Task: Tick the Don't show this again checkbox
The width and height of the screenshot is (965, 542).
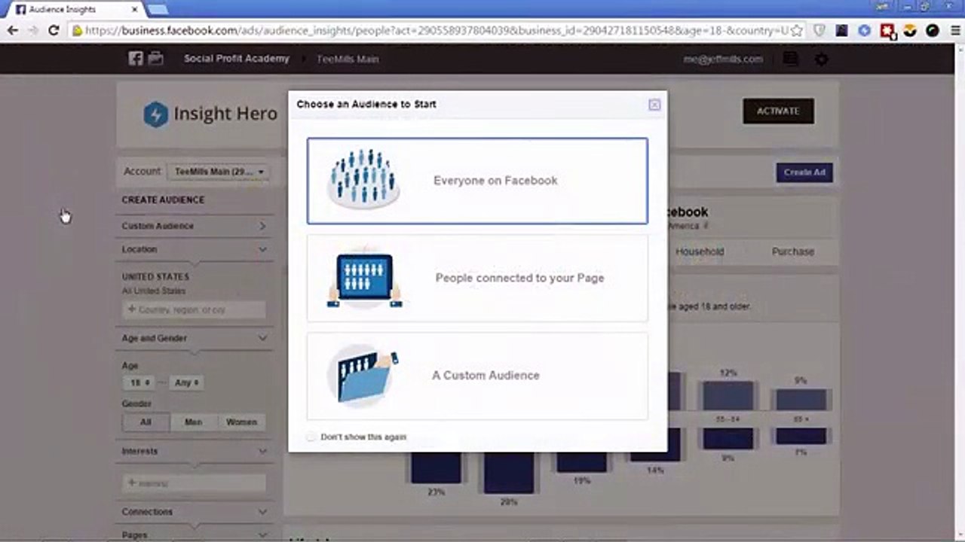Action: coord(311,437)
